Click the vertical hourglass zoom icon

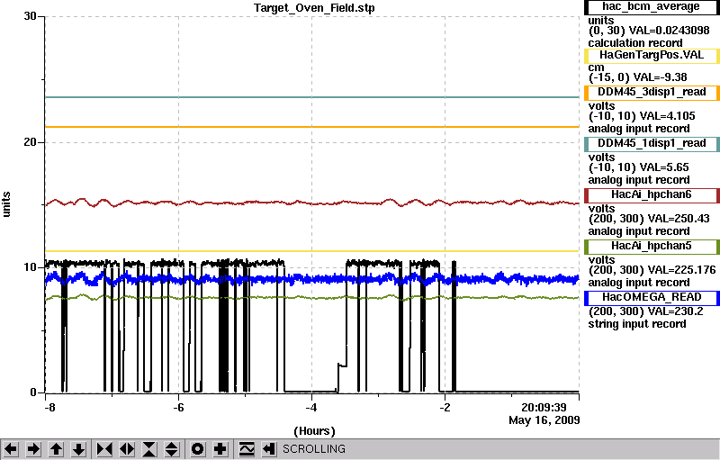tap(149, 449)
